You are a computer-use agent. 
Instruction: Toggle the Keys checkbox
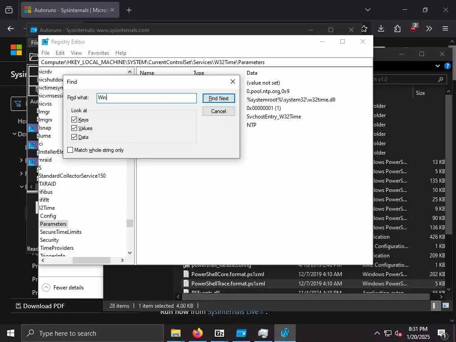tap(74, 119)
